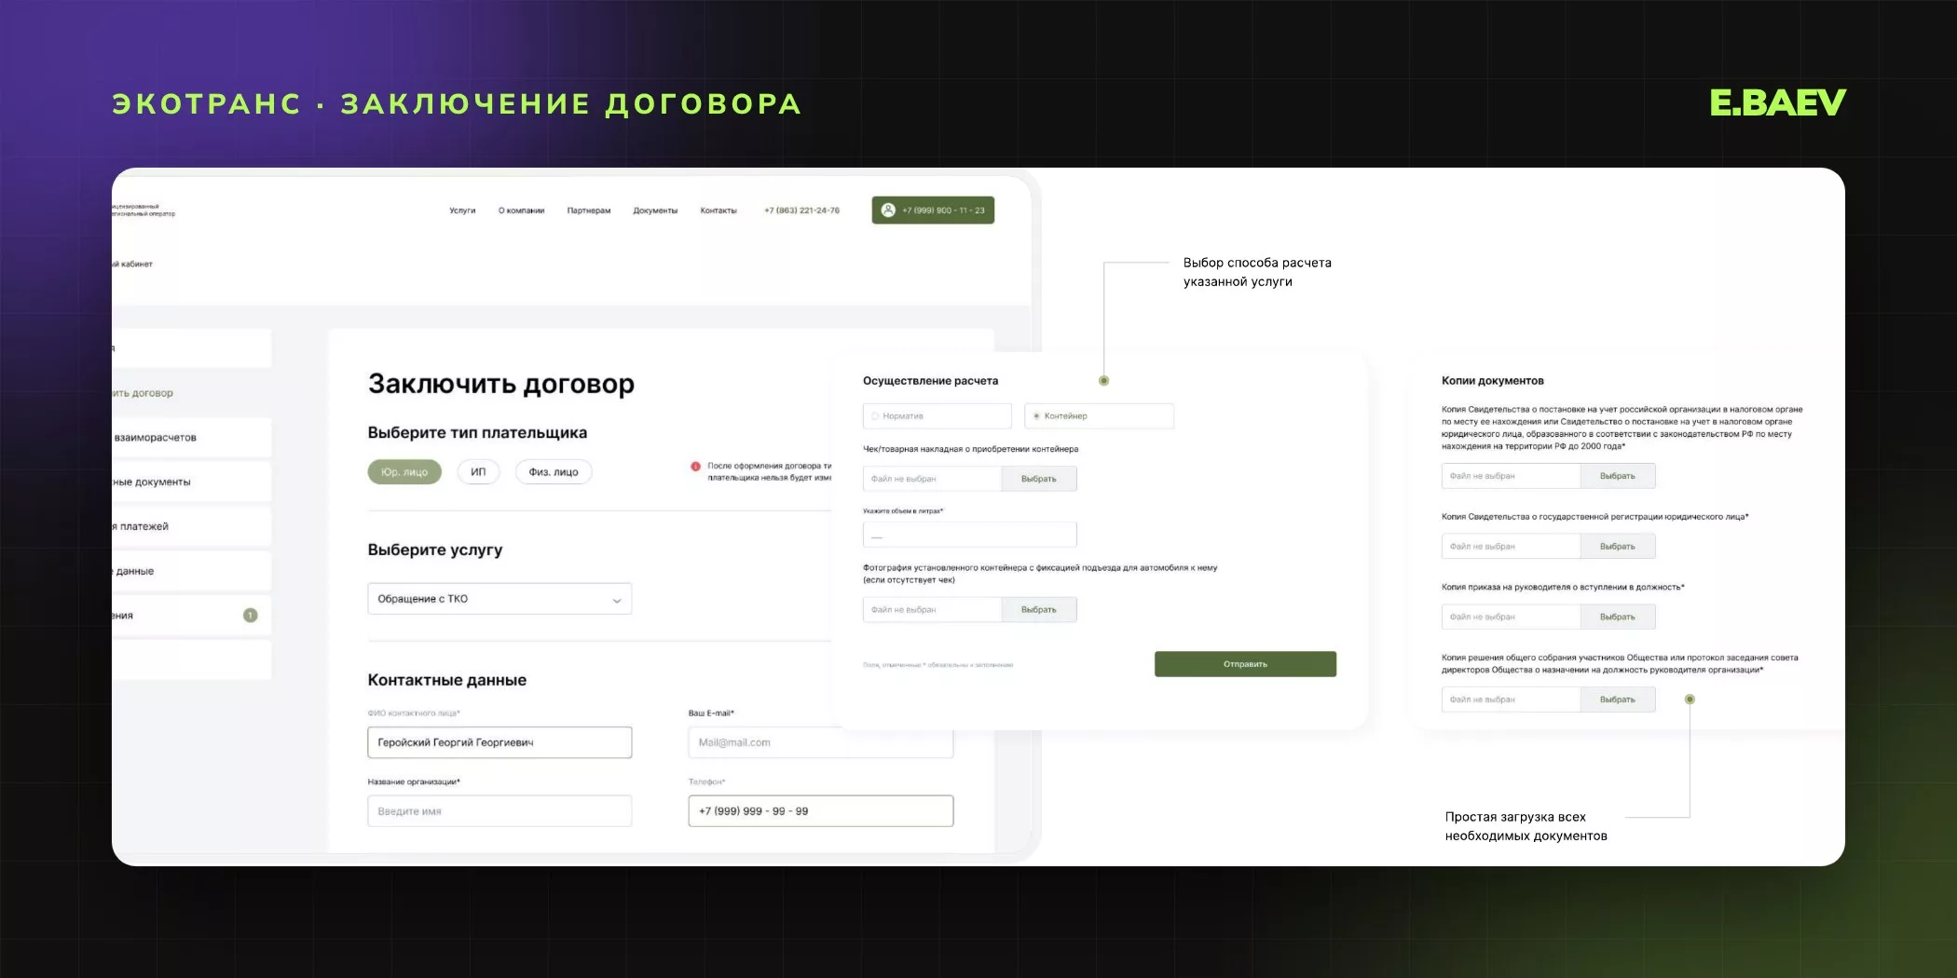
Task: Click the +7 (863) 221-24-76 phone link
Action: coord(801,211)
